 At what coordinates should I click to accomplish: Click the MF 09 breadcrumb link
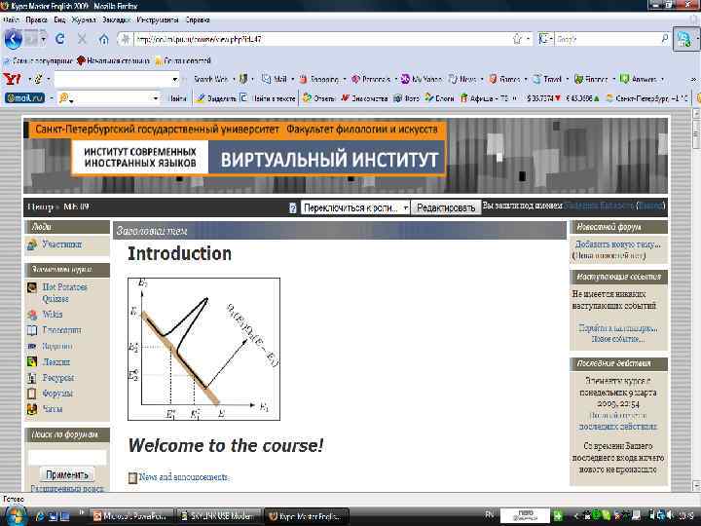pos(76,207)
